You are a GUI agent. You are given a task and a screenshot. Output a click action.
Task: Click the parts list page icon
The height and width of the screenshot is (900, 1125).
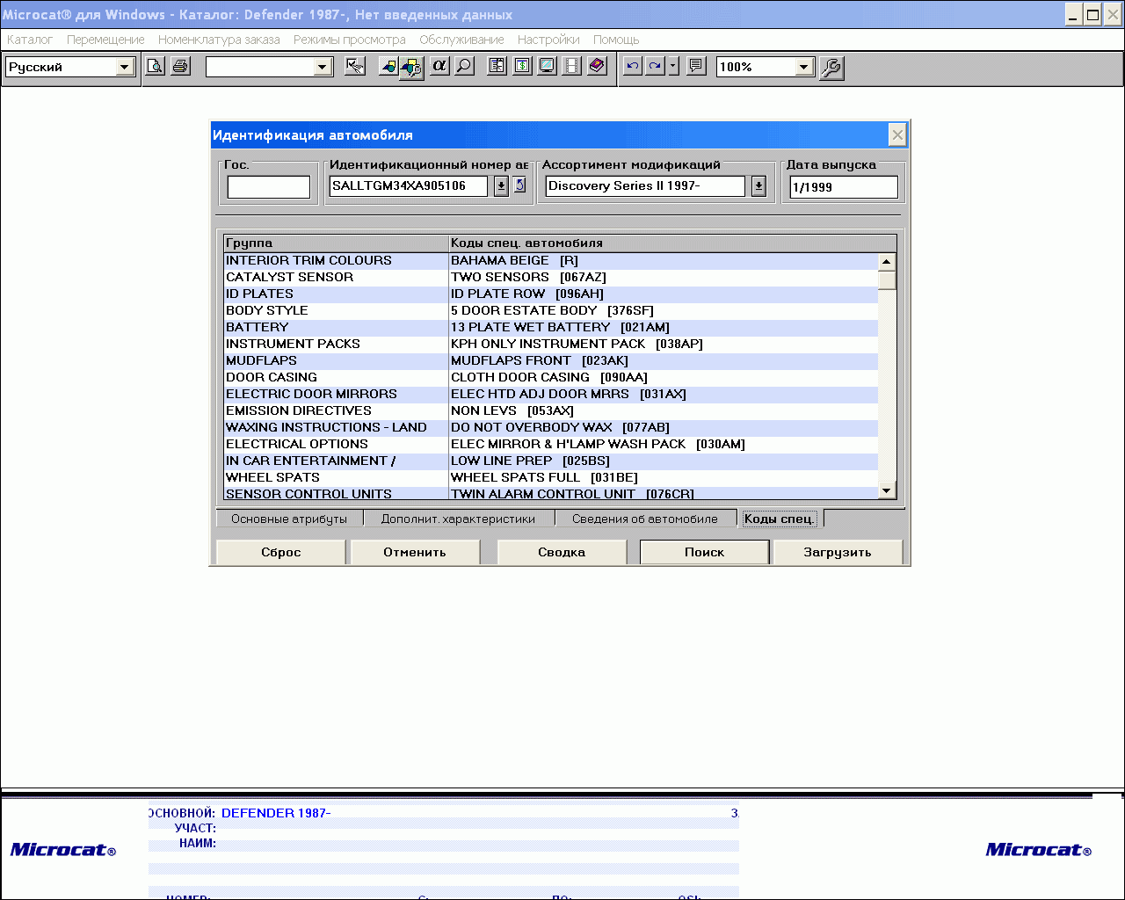pyautogui.click(x=497, y=66)
